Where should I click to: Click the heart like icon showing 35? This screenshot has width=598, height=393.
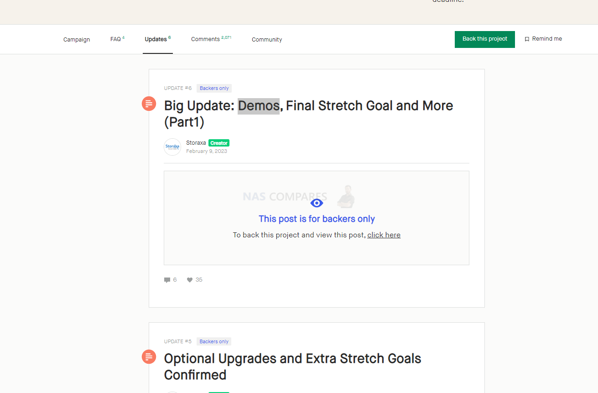click(190, 280)
